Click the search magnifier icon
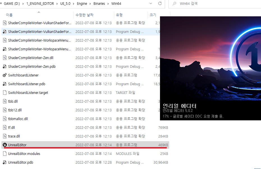 174,3
